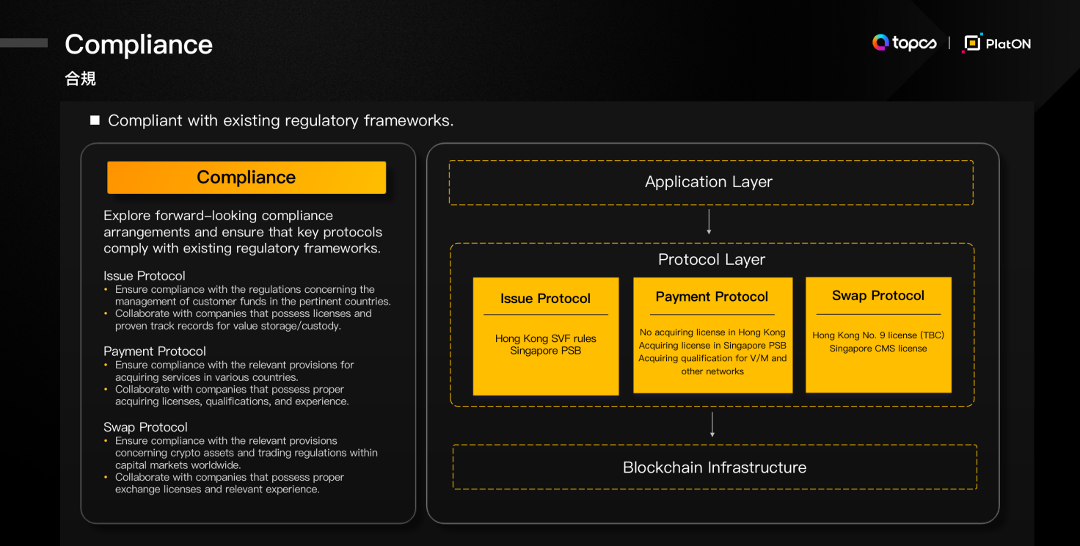Click Swap Protocol heading in left panel

click(x=145, y=427)
